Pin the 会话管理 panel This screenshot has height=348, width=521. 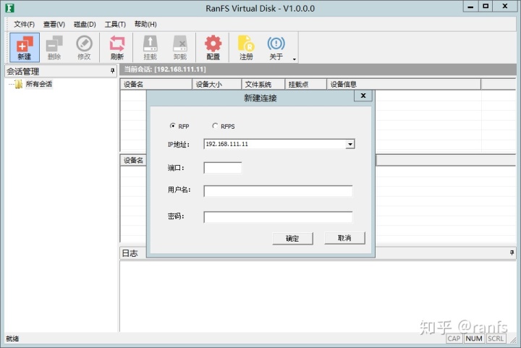[112, 71]
